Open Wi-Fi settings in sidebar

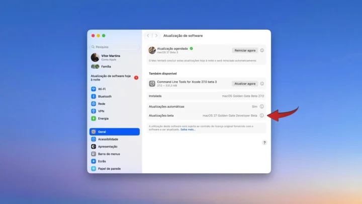click(114, 89)
